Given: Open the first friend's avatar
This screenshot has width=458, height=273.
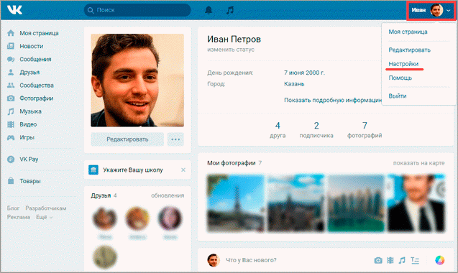Looking at the screenshot, I should [105, 218].
